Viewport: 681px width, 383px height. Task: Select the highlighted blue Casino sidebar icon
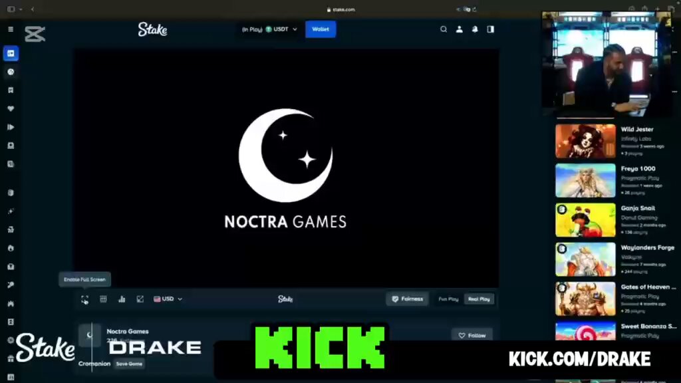coord(11,53)
